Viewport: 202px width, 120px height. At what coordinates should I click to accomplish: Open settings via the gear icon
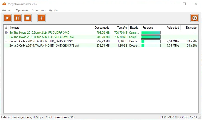[x=194, y=18]
